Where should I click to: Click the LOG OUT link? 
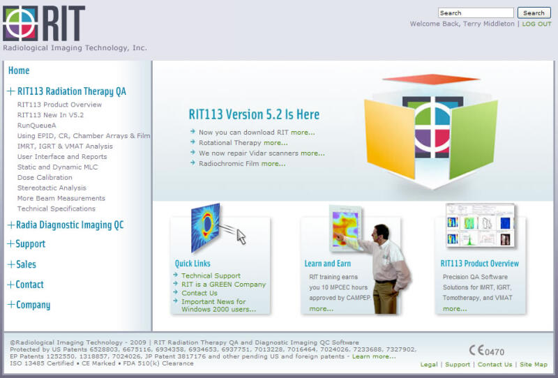536,24
